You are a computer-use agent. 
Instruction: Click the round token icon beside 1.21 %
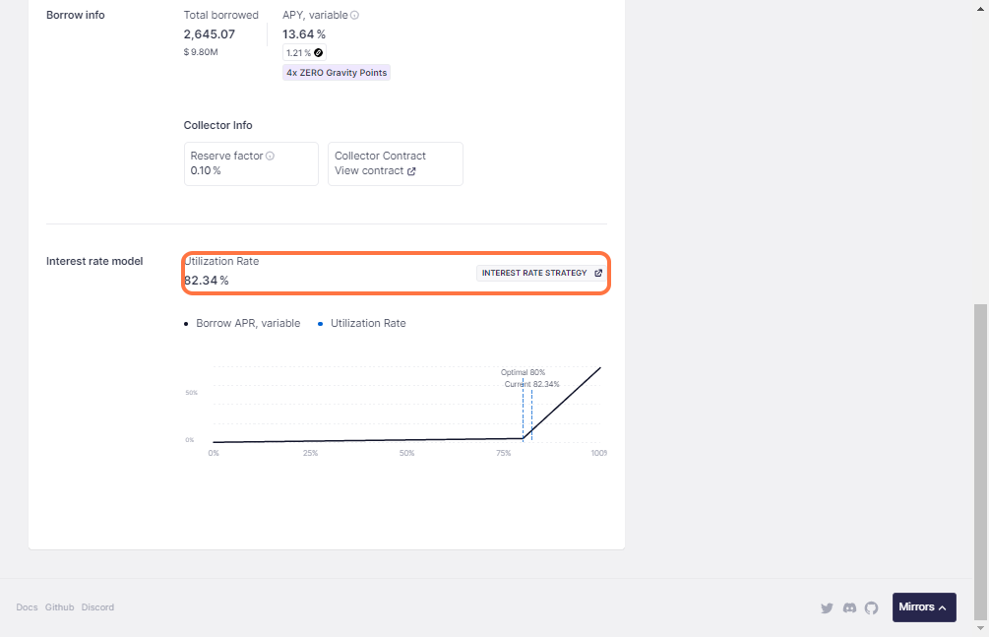point(318,52)
